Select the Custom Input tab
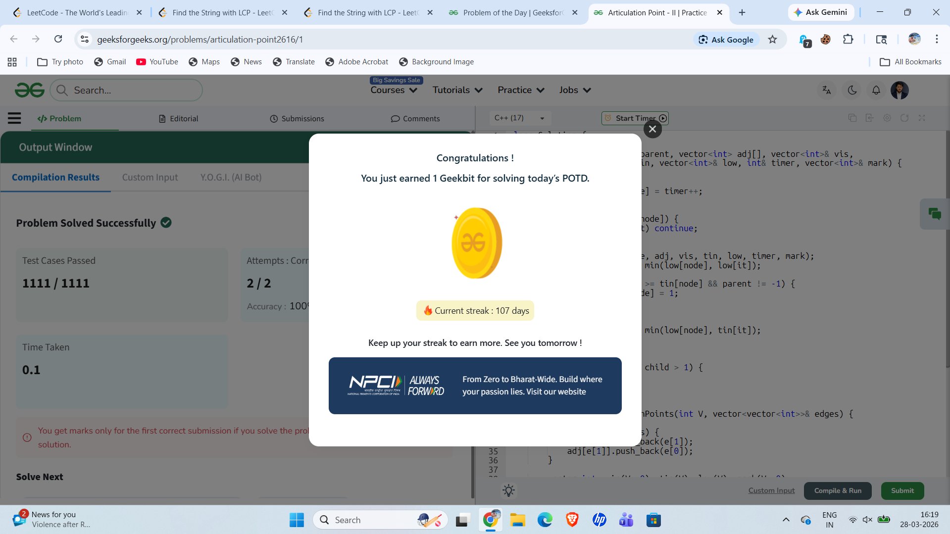 [150, 177]
